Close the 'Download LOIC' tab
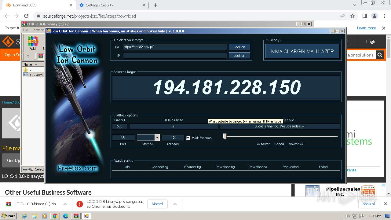This screenshot has height=220, width=391. tap(71, 5)
